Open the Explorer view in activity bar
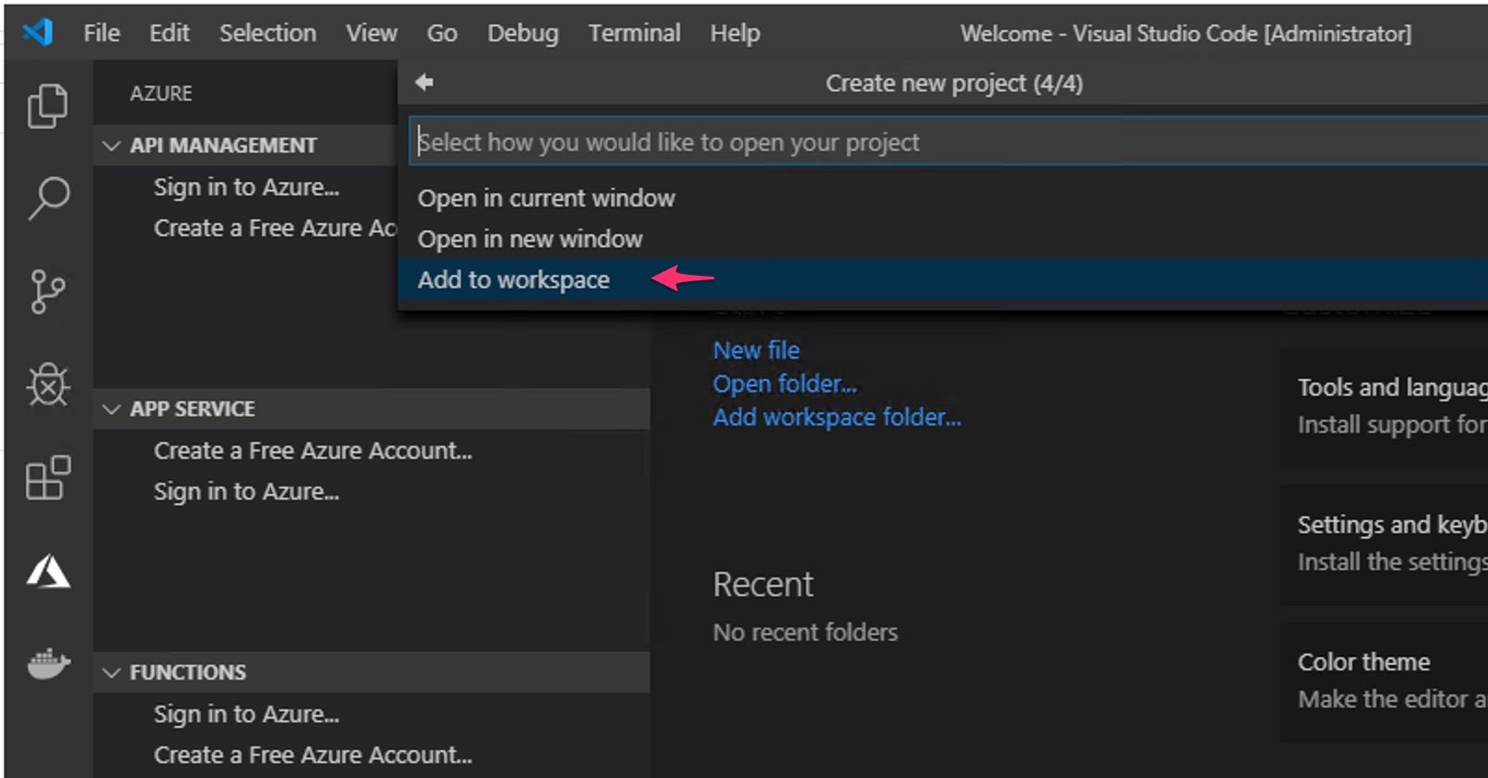The image size is (1488, 778). click(x=47, y=106)
